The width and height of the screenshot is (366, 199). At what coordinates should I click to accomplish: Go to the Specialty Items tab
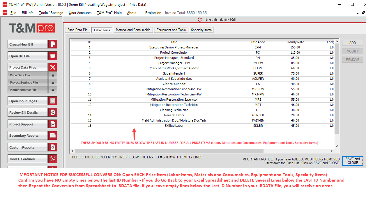click(x=201, y=30)
